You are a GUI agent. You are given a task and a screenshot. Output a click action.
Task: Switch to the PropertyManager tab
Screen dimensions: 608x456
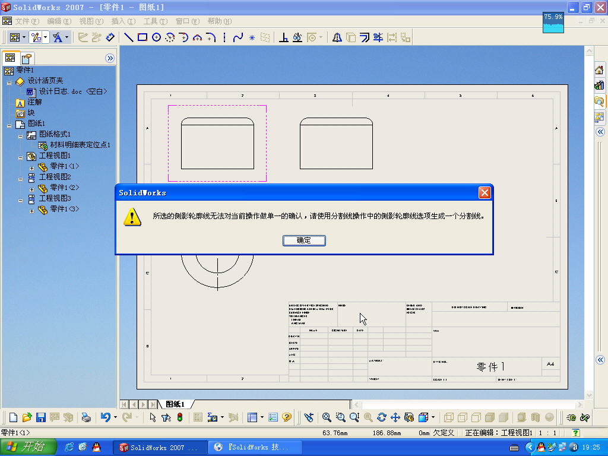[27, 58]
